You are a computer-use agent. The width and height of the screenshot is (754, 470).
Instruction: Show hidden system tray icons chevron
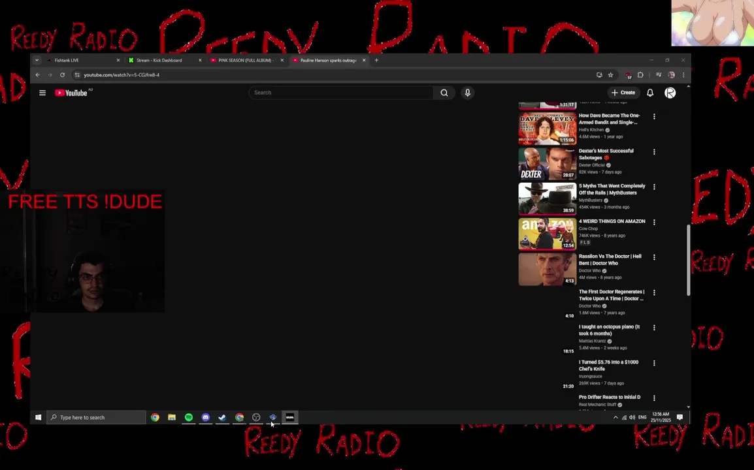coord(615,417)
